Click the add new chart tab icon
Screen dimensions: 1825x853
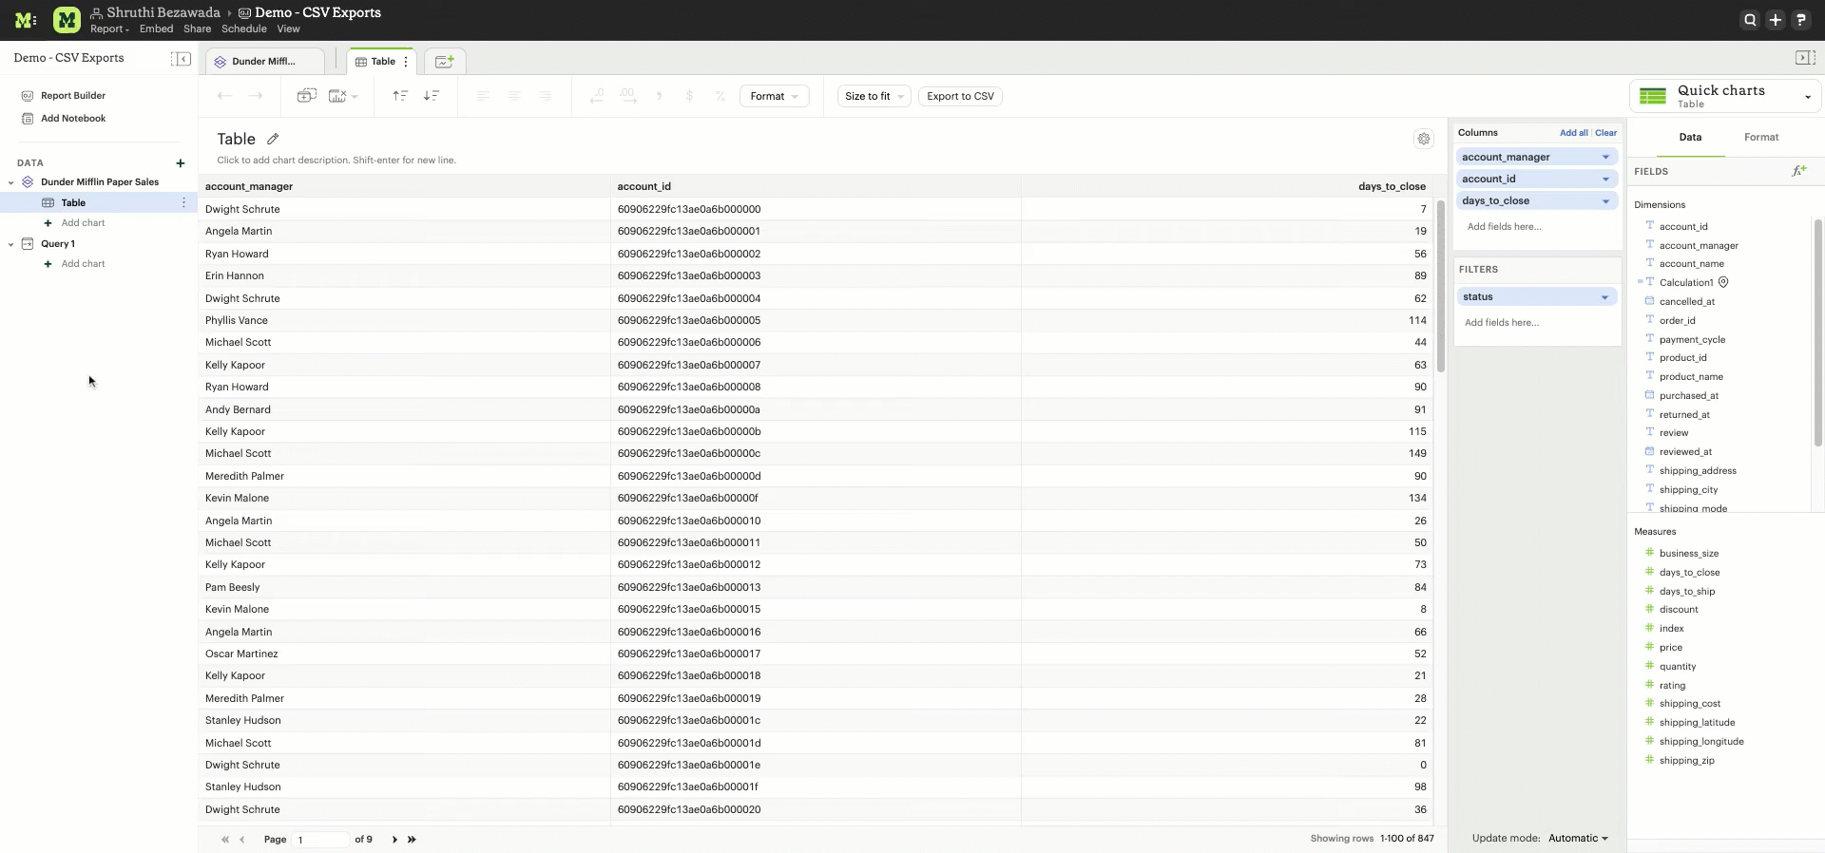[x=444, y=62]
